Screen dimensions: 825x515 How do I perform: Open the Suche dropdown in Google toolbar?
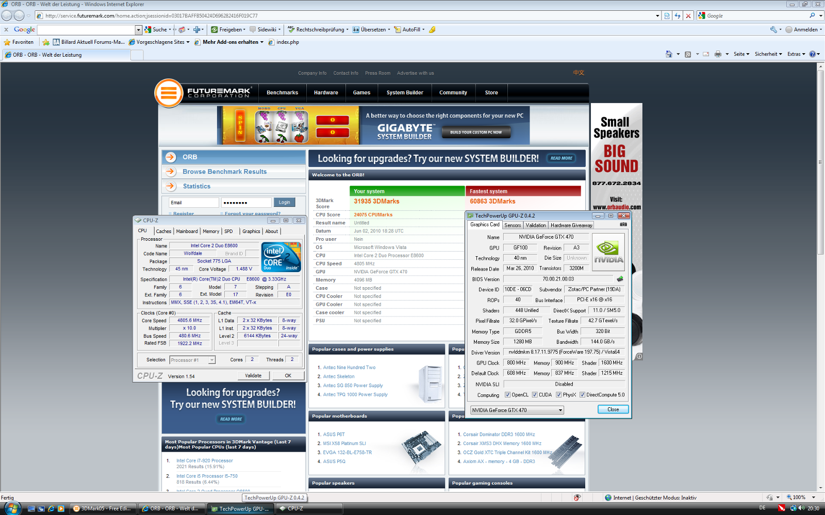pos(170,29)
